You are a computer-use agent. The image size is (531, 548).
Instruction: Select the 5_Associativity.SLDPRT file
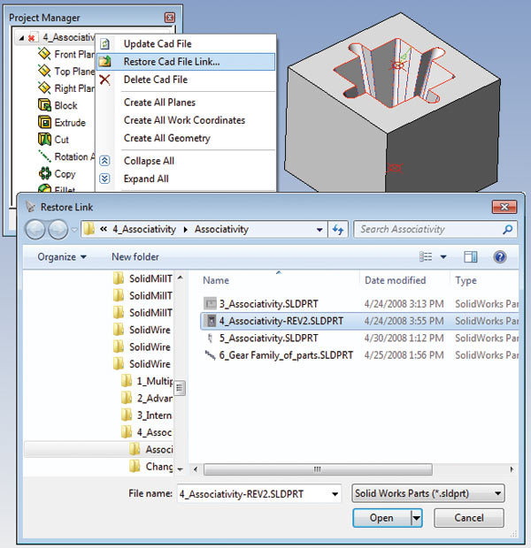coord(268,338)
